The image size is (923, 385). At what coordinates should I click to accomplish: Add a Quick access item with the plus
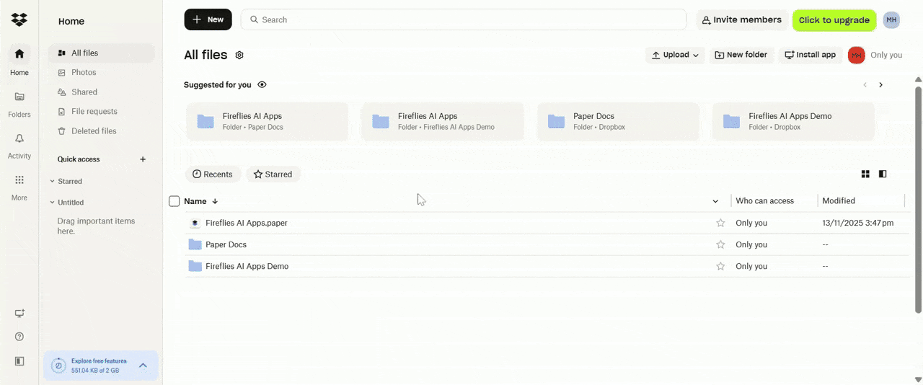point(143,159)
